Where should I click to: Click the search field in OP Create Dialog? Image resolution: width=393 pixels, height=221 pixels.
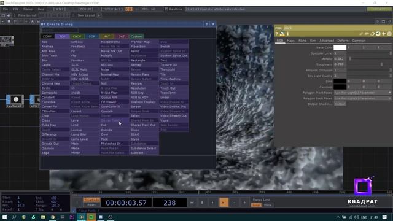pos(60,30)
